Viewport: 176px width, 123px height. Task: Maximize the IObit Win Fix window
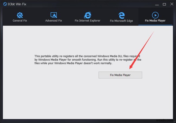164,4
